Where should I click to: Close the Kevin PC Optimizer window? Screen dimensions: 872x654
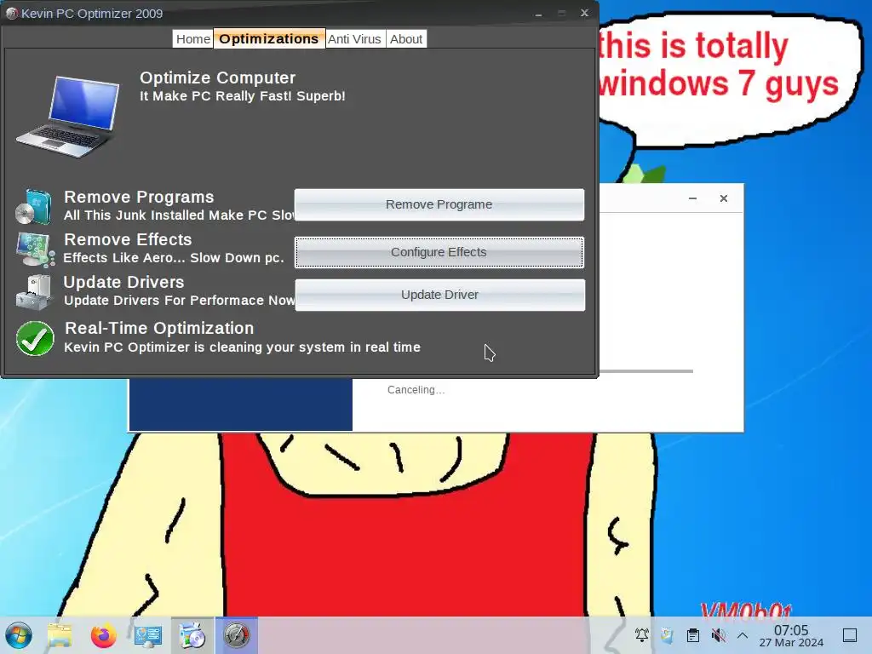click(584, 13)
